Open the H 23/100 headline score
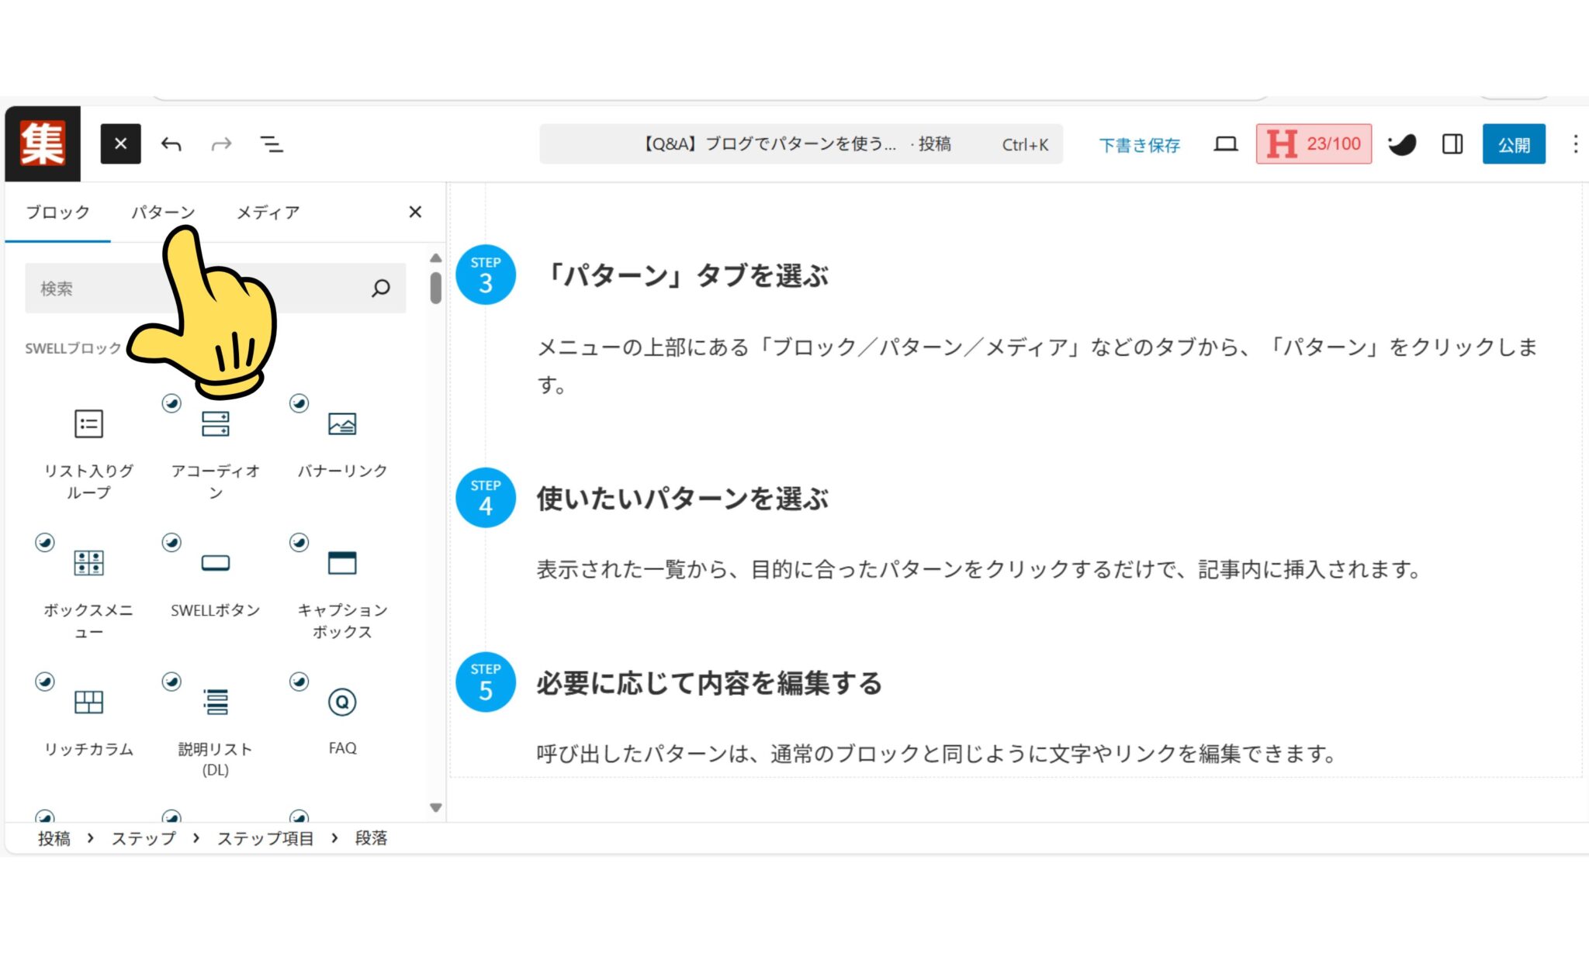1589x953 pixels. [1314, 144]
